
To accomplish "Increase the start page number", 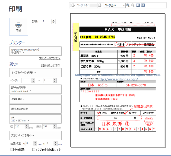I will point(33,79).
